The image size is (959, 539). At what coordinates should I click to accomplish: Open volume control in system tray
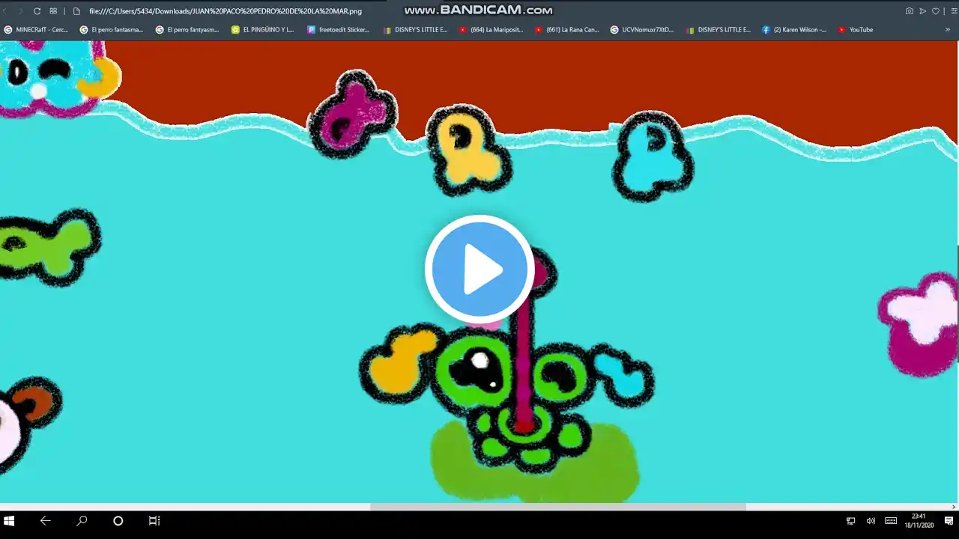coord(871,521)
